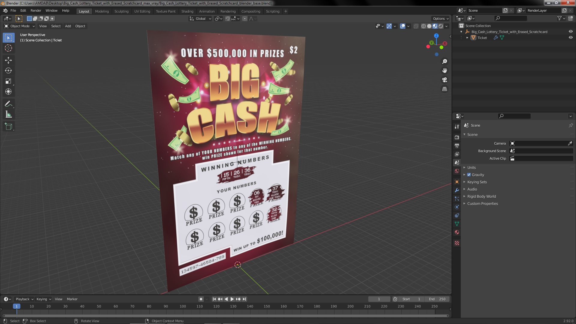Pick the Annotate pencil tool
Screen dimensions: 576x324
pyautogui.click(x=8, y=104)
